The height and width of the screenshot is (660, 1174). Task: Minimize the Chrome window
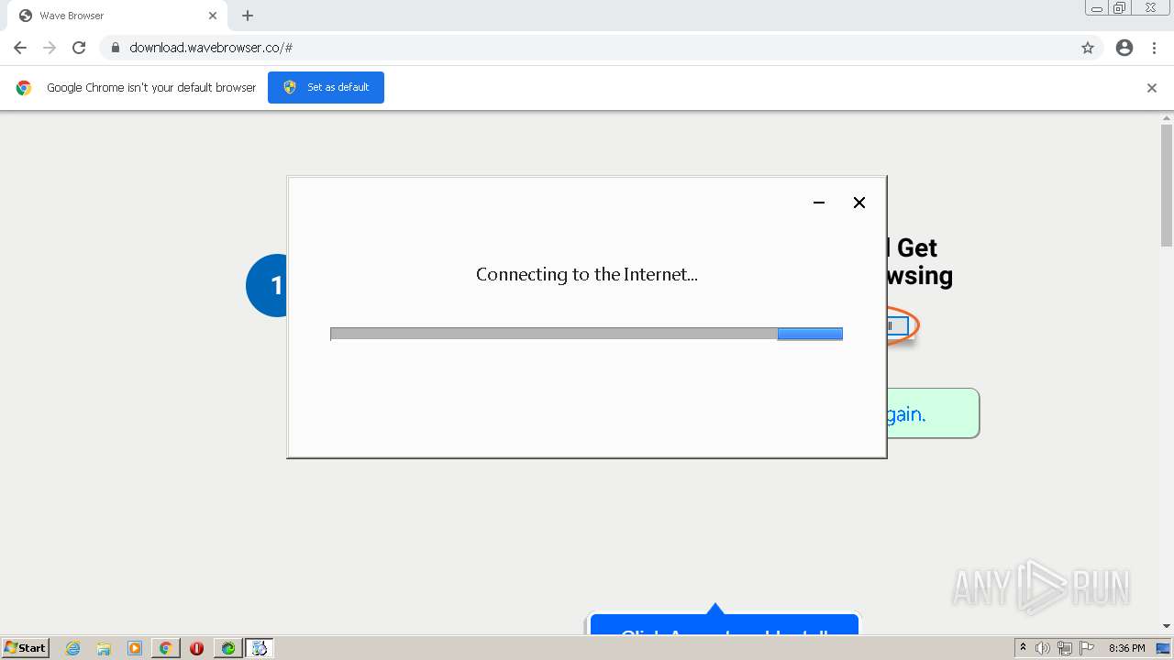1096,8
